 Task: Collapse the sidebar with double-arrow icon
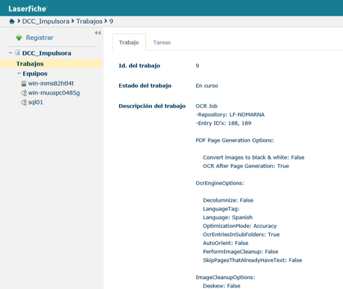[x=98, y=33]
